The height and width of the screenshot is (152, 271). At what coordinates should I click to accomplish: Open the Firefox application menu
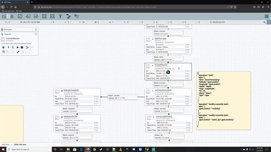pyautogui.click(x=268, y=7)
